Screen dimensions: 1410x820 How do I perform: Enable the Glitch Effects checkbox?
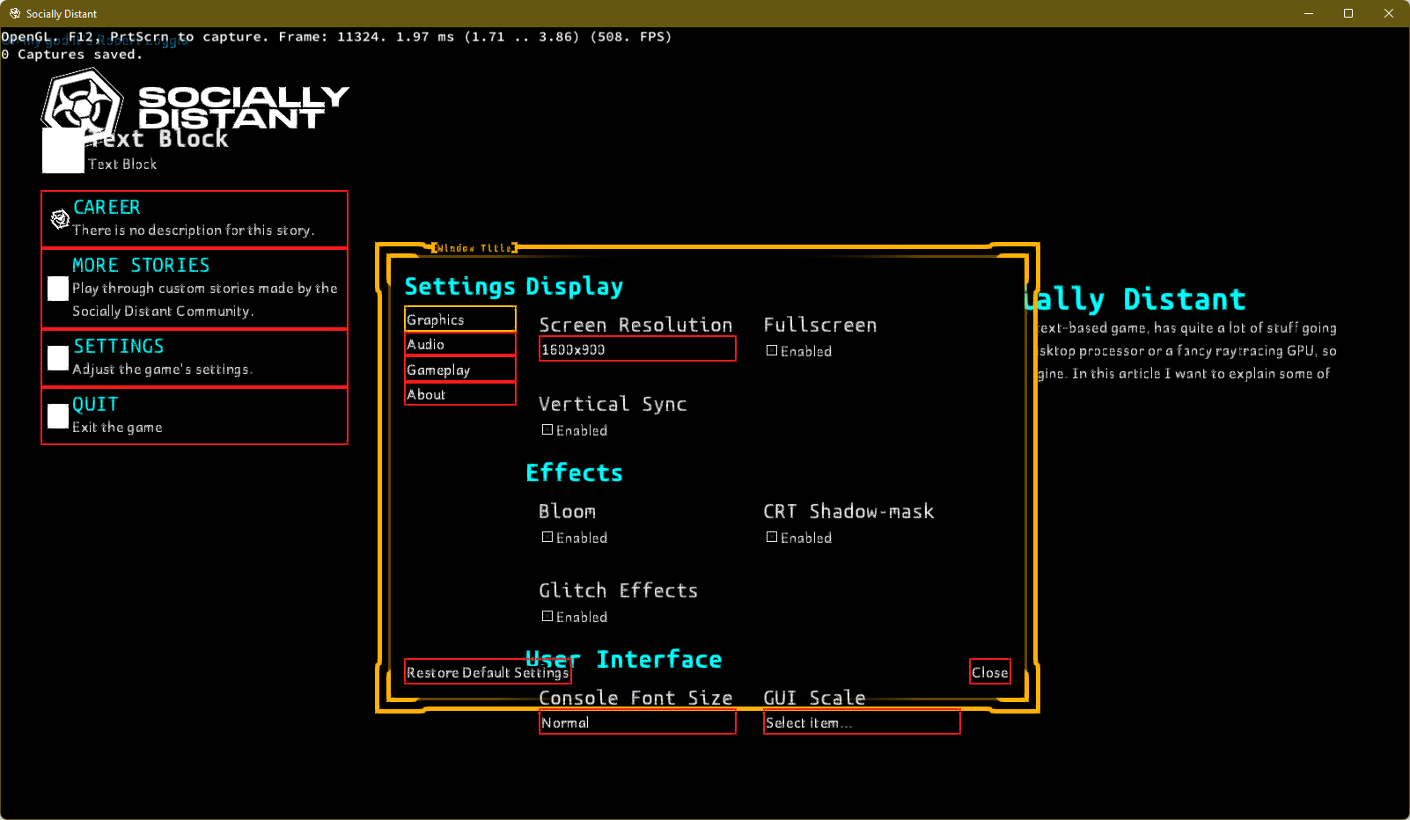547,616
